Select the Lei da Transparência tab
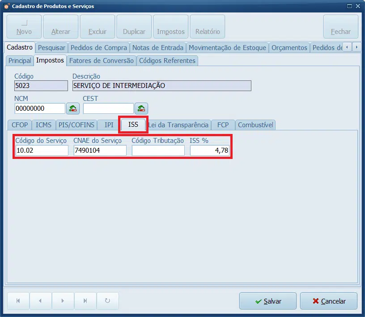Screen dimensions: 365x317 pos(178,125)
